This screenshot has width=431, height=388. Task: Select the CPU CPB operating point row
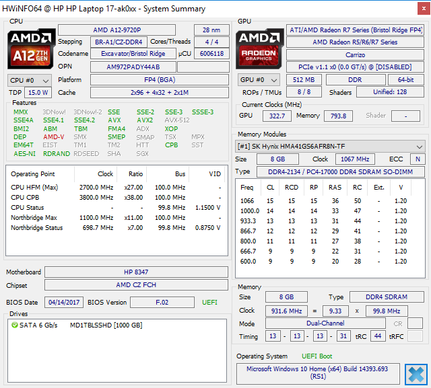tap(117, 198)
